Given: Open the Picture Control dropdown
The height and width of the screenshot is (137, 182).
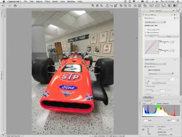Looking at the screenshot, I should [155, 63].
